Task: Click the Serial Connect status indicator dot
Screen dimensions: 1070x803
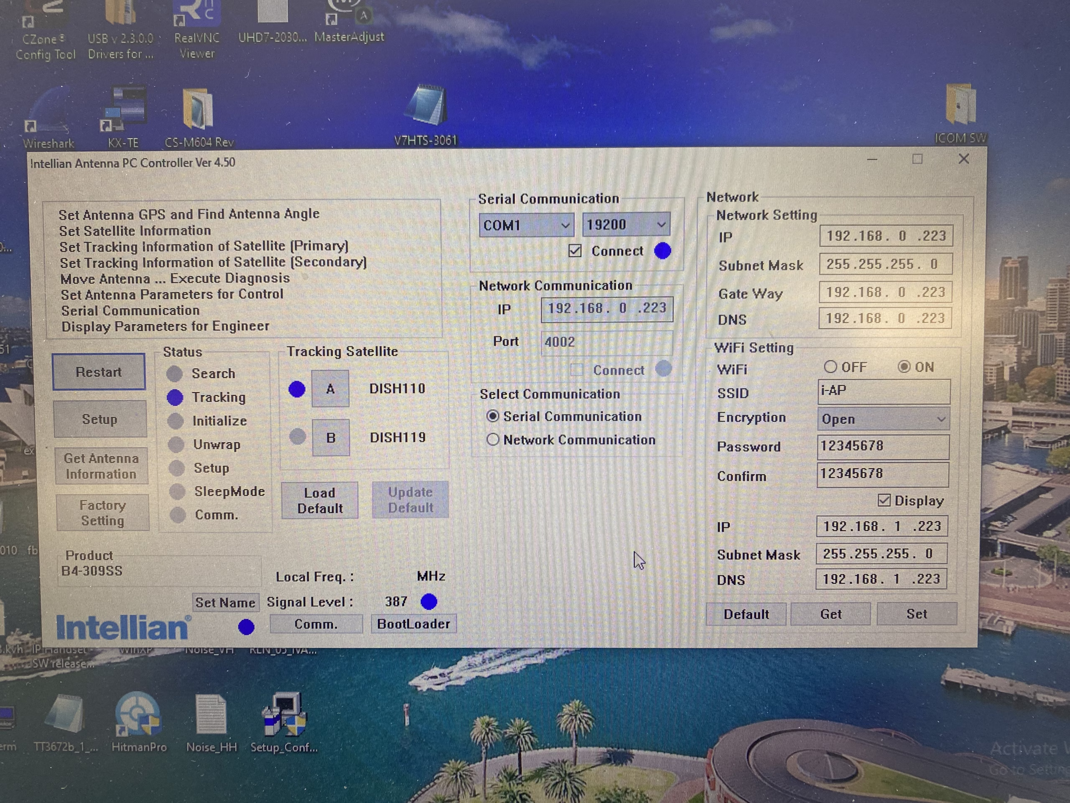Action: click(x=663, y=251)
